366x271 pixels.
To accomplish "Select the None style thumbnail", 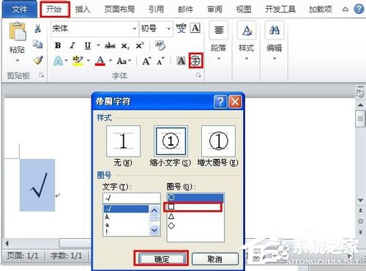I will coord(123,141).
